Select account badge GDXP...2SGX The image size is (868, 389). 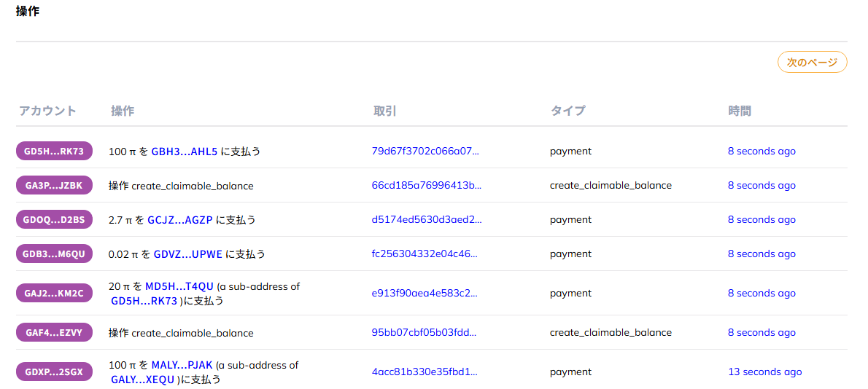click(x=54, y=372)
